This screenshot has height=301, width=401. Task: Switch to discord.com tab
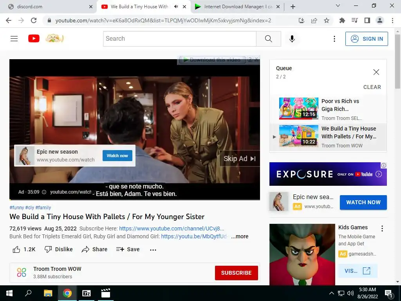point(50,7)
